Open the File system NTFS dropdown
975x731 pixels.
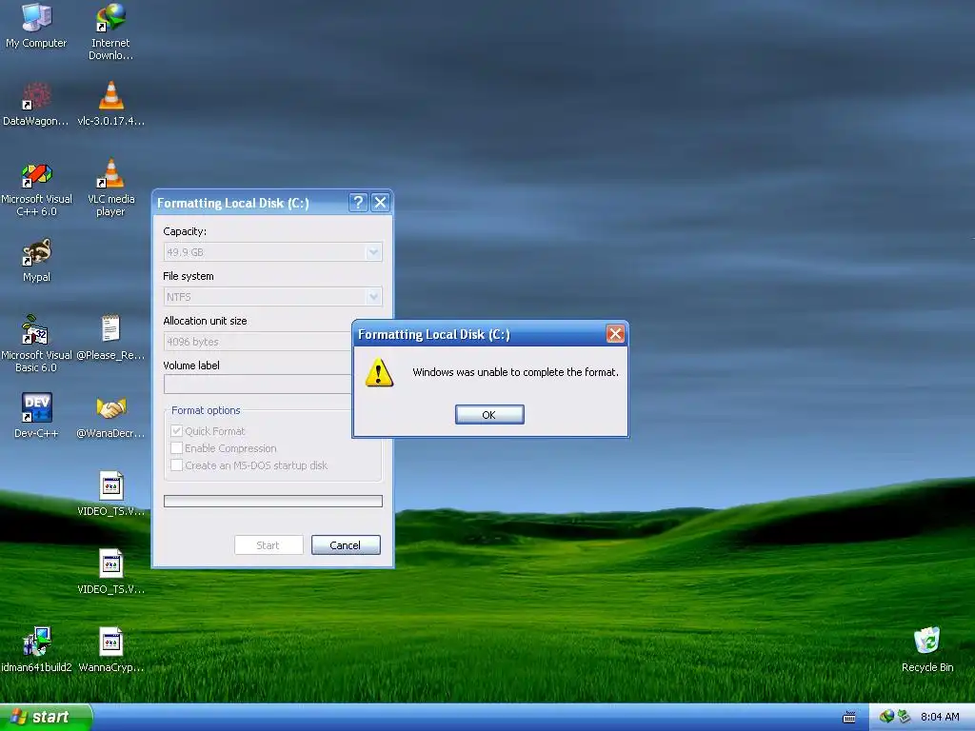(273, 297)
